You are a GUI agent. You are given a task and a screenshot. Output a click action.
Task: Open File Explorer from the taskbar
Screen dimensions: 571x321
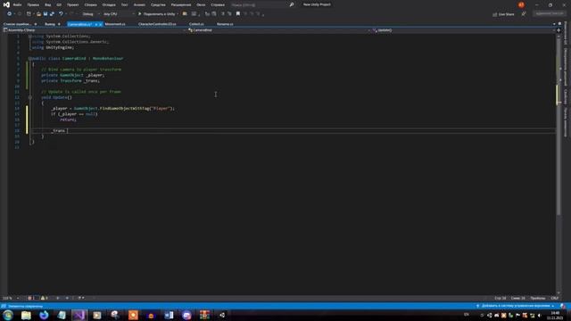point(26,315)
